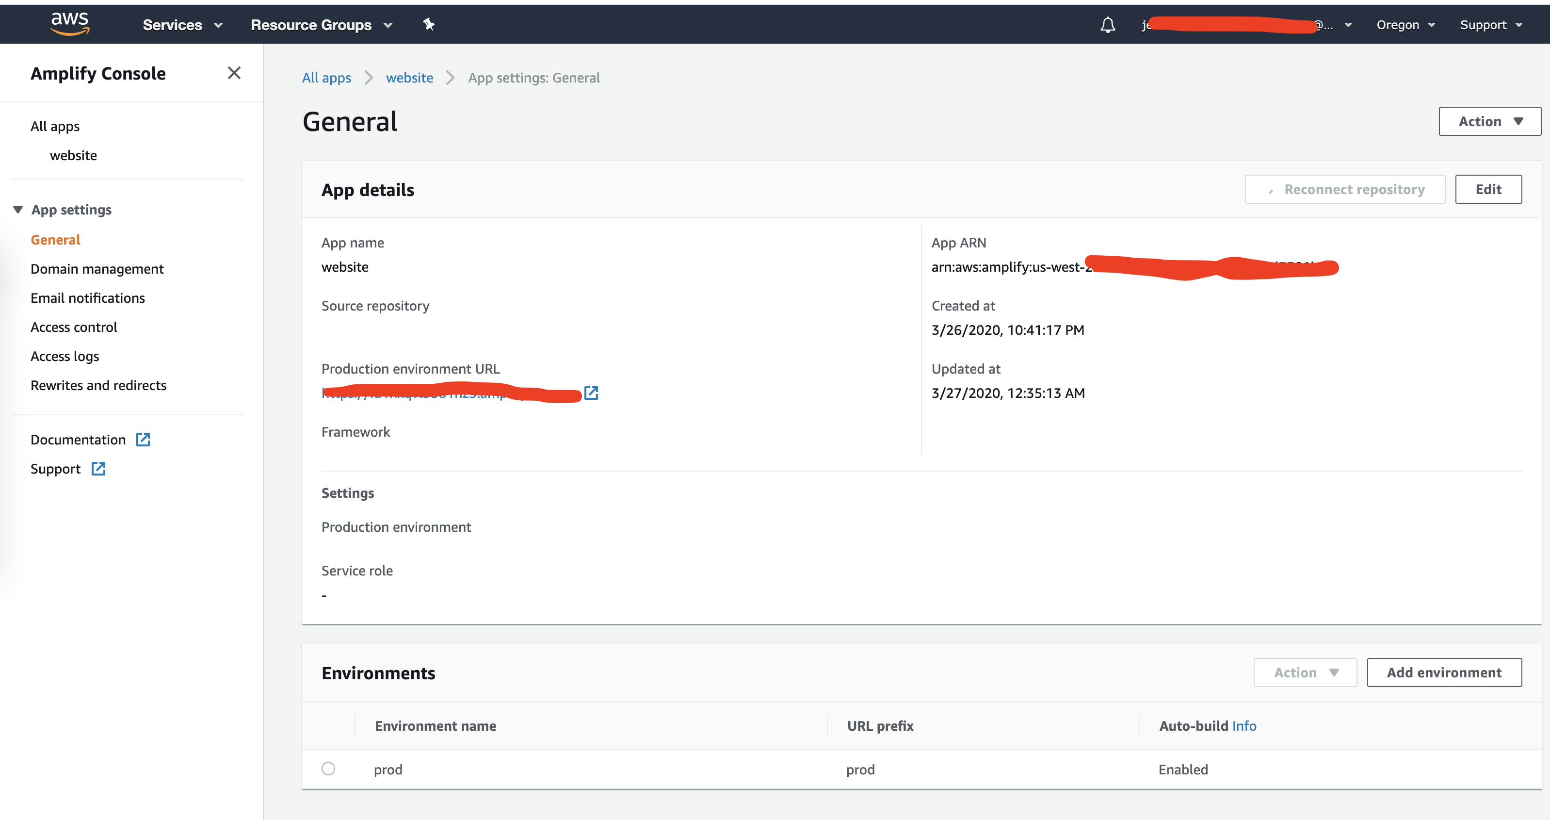Open Access control settings
Screen dimensions: 1550x820
point(74,327)
